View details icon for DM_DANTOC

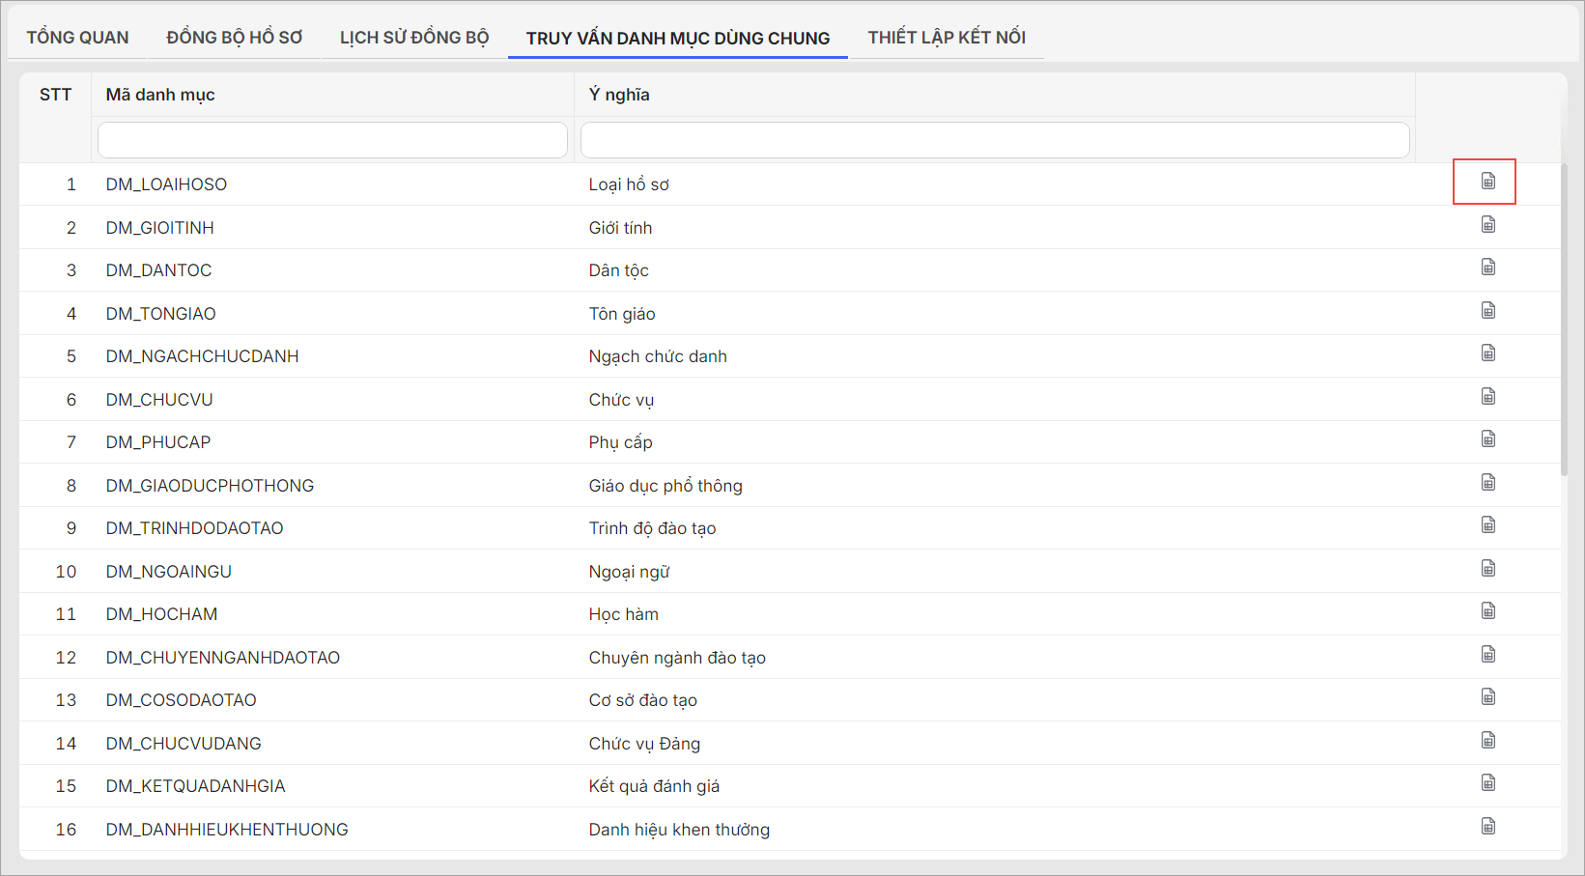pyautogui.click(x=1487, y=268)
